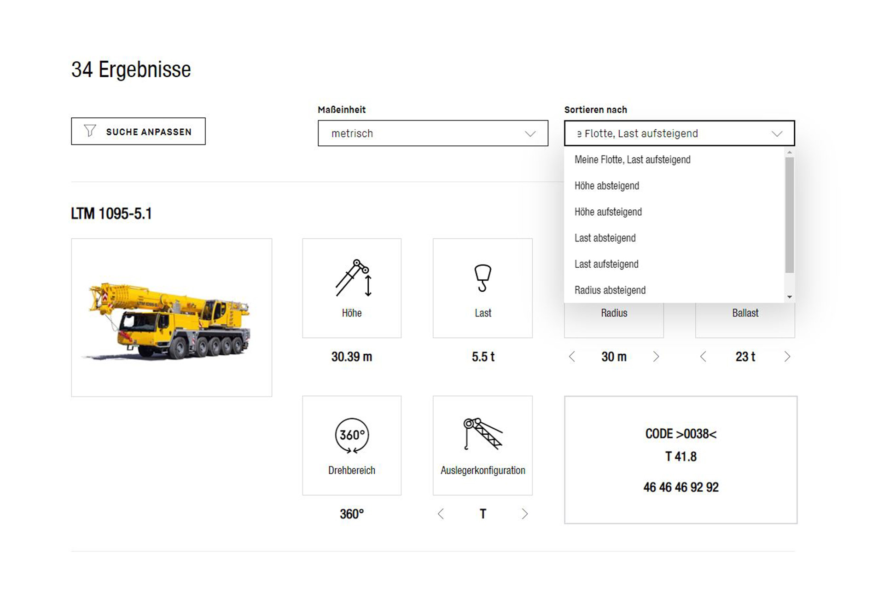Increase Radius with right arrow
Screen dimensions: 884x598
click(x=656, y=356)
